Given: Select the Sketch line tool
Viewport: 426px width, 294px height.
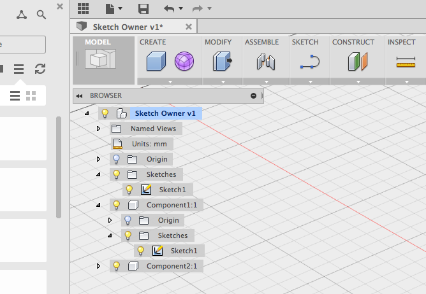Looking at the screenshot, I should 310,62.
